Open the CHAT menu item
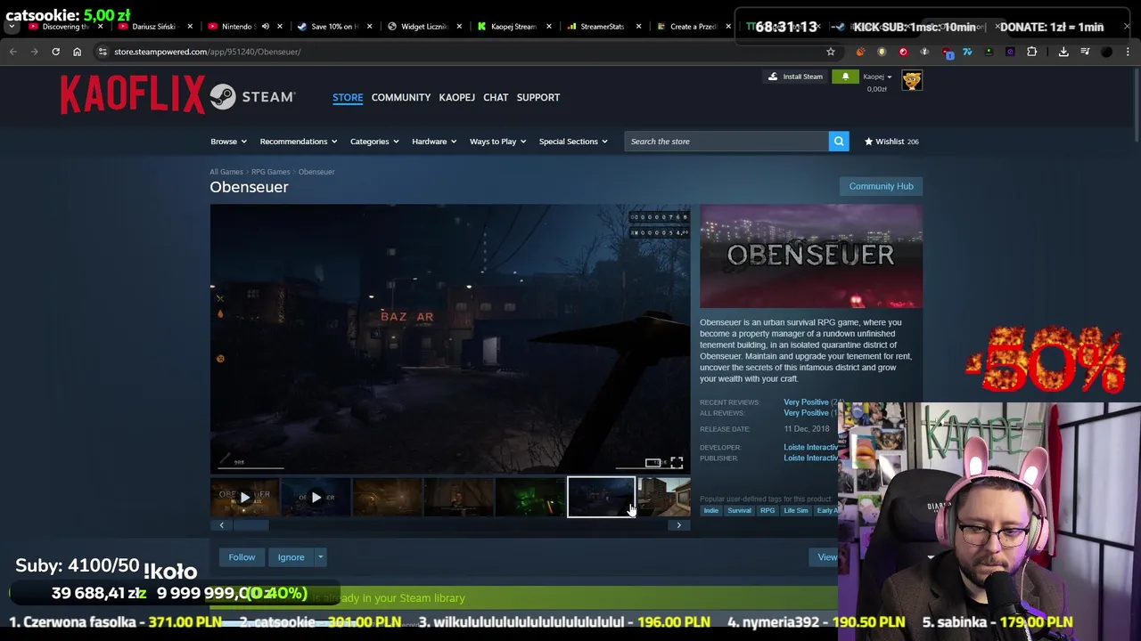This screenshot has width=1141, height=641. tap(496, 97)
